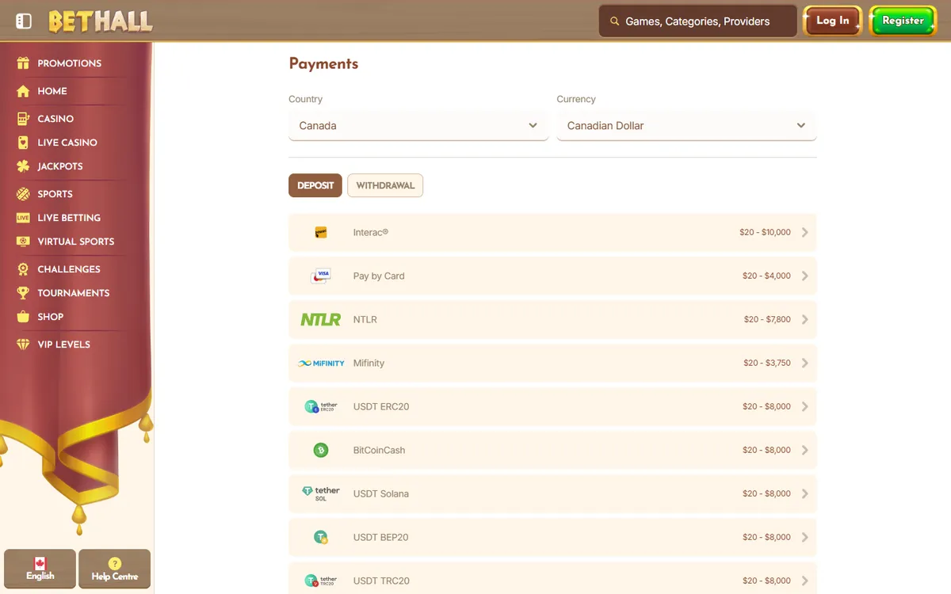951x594 pixels.
Task: Open the Country dropdown
Action: tap(418, 126)
